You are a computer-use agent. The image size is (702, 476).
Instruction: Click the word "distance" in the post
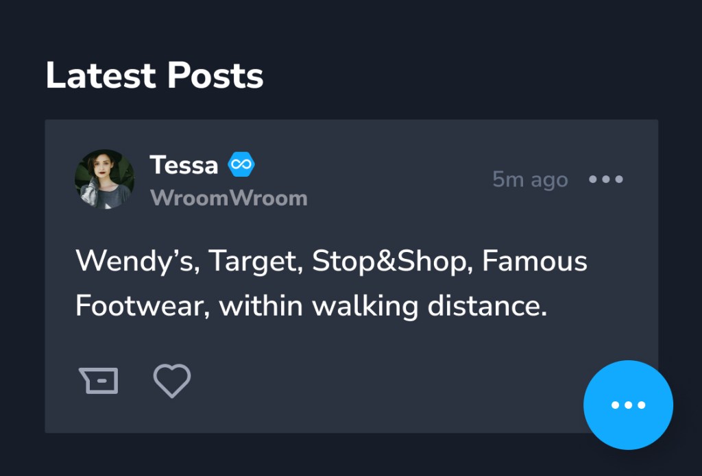[x=485, y=305]
